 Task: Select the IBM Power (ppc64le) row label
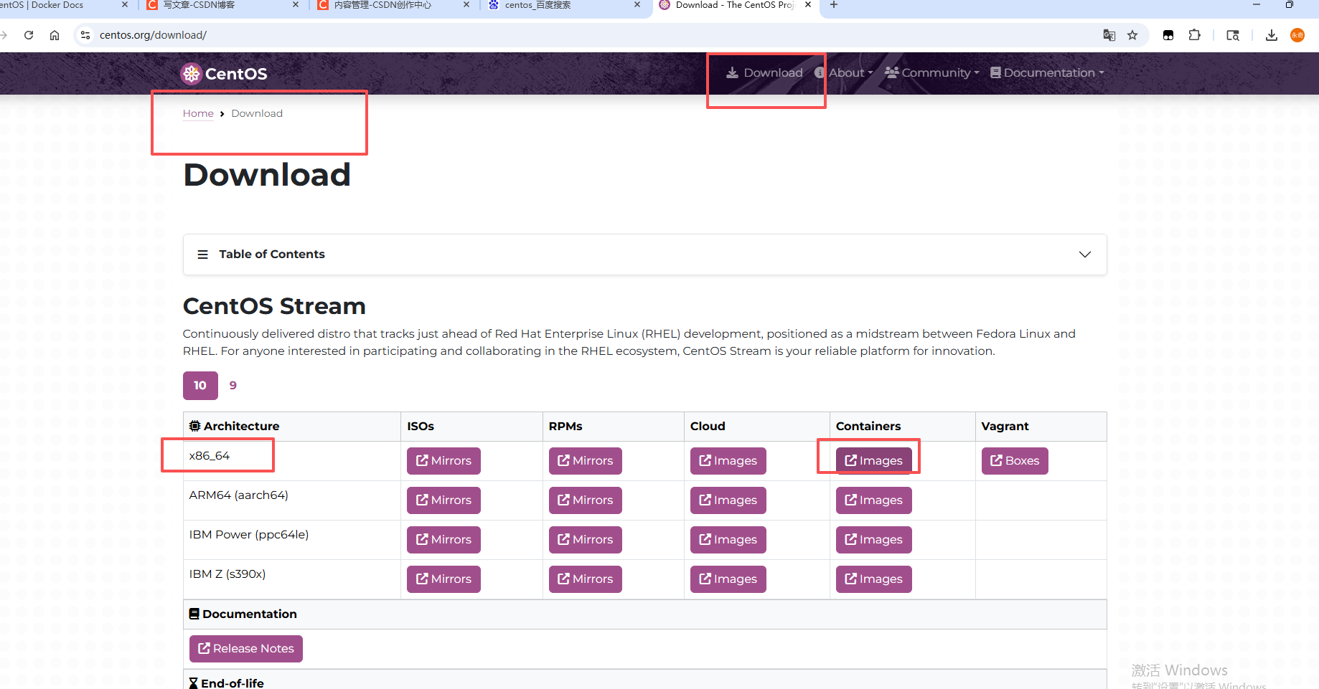point(249,535)
